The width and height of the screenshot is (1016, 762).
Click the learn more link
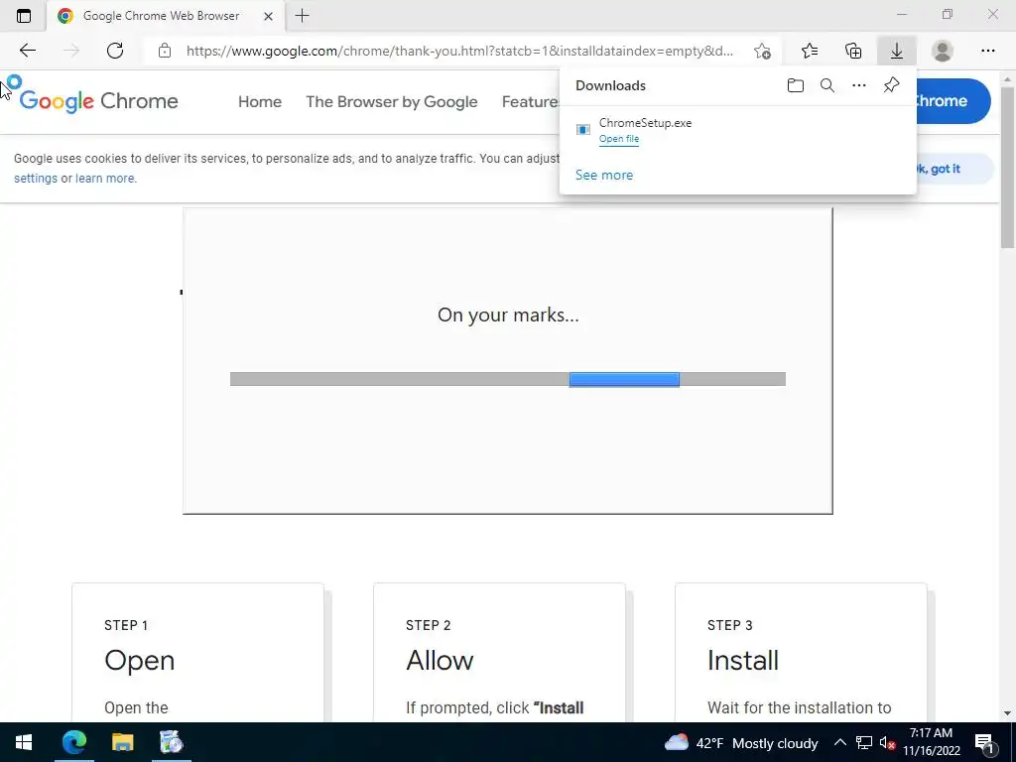point(105,179)
